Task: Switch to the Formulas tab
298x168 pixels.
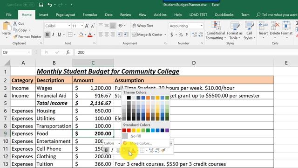Action: pyautogui.click(x=90, y=14)
